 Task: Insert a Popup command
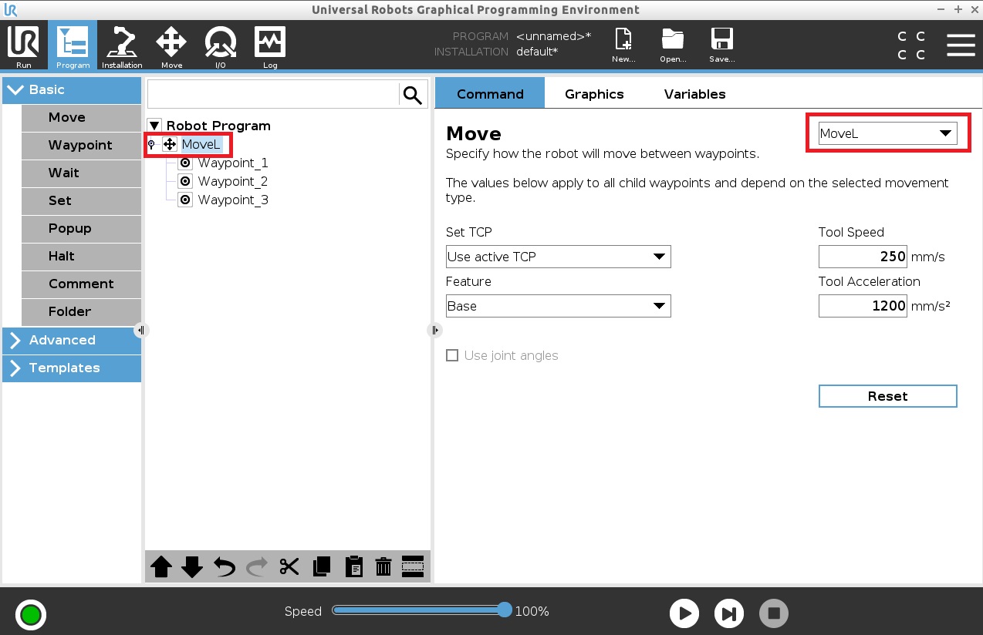81,229
